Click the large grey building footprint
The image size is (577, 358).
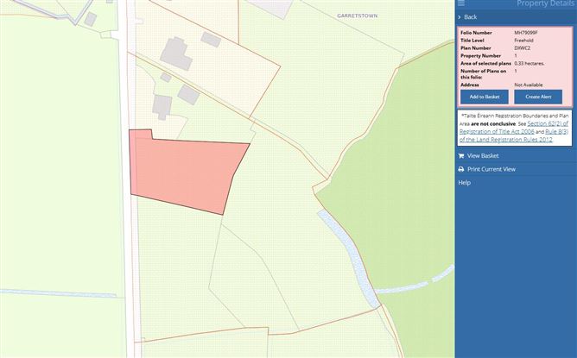click(176, 54)
